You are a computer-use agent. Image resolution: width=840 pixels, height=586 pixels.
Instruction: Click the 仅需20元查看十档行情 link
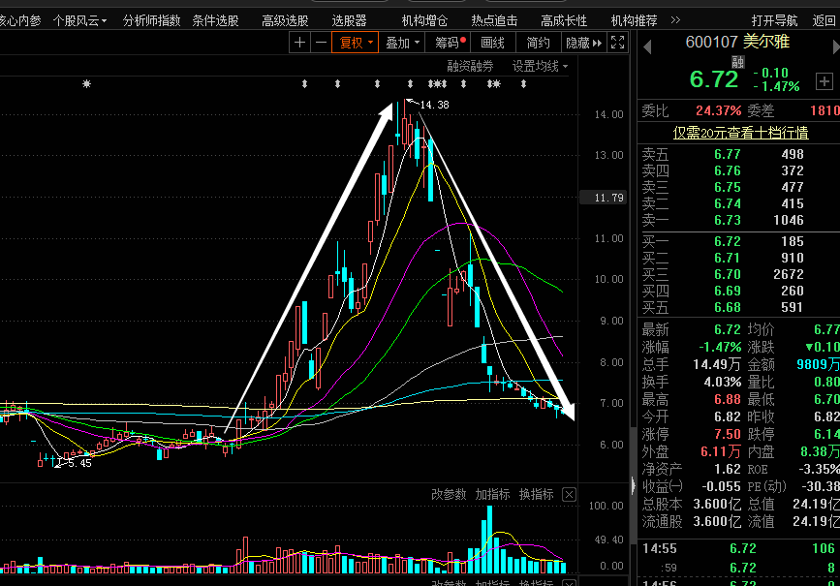740,133
